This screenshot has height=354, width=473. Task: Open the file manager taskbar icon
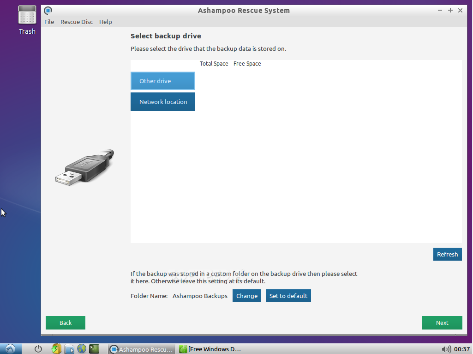(69, 349)
